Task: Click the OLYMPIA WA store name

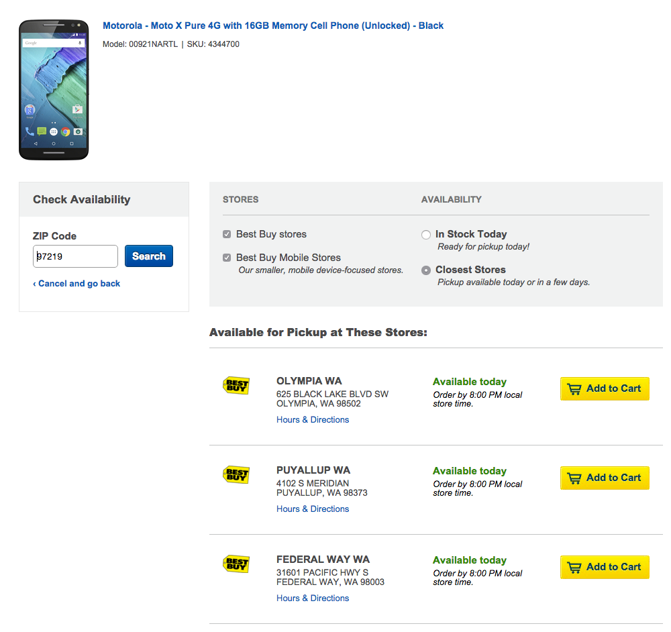Action: click(309, 381)
